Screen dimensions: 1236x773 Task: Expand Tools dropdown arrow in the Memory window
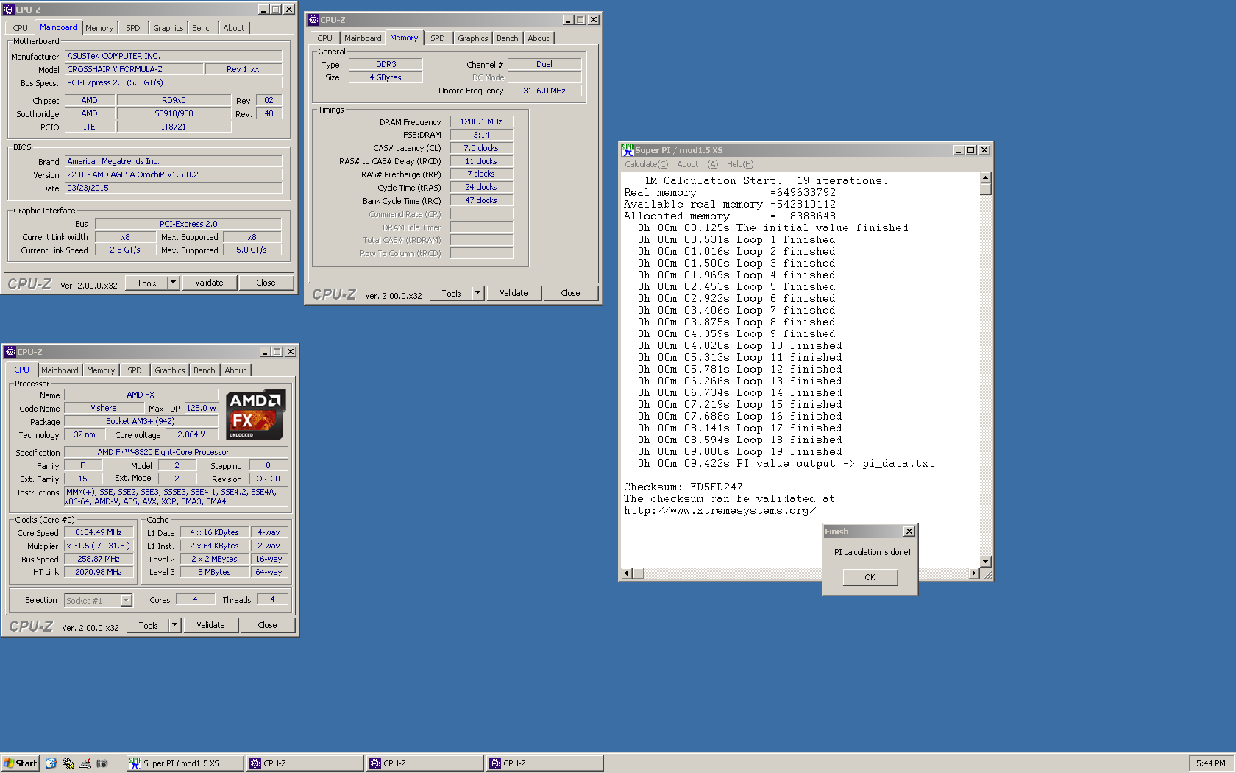[478, 293]
